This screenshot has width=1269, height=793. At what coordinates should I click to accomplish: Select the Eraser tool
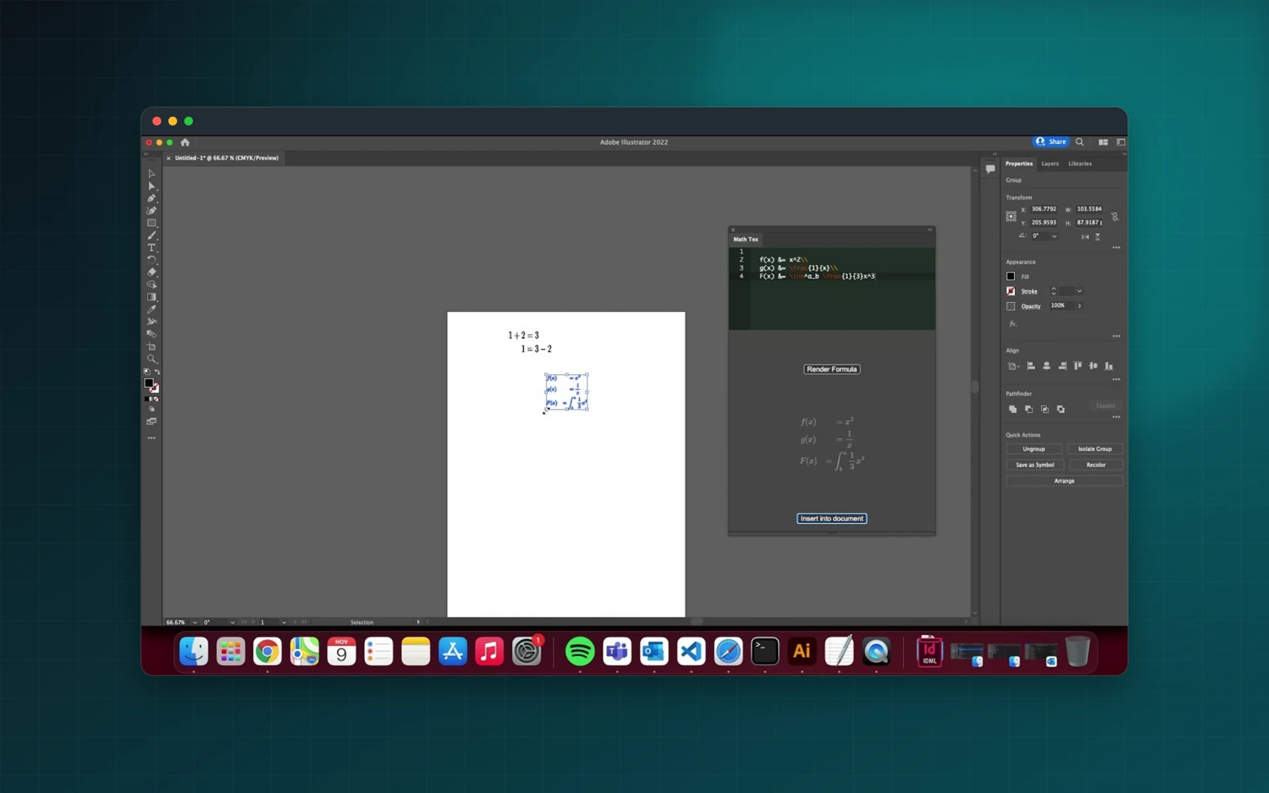(x=151, y=272)
